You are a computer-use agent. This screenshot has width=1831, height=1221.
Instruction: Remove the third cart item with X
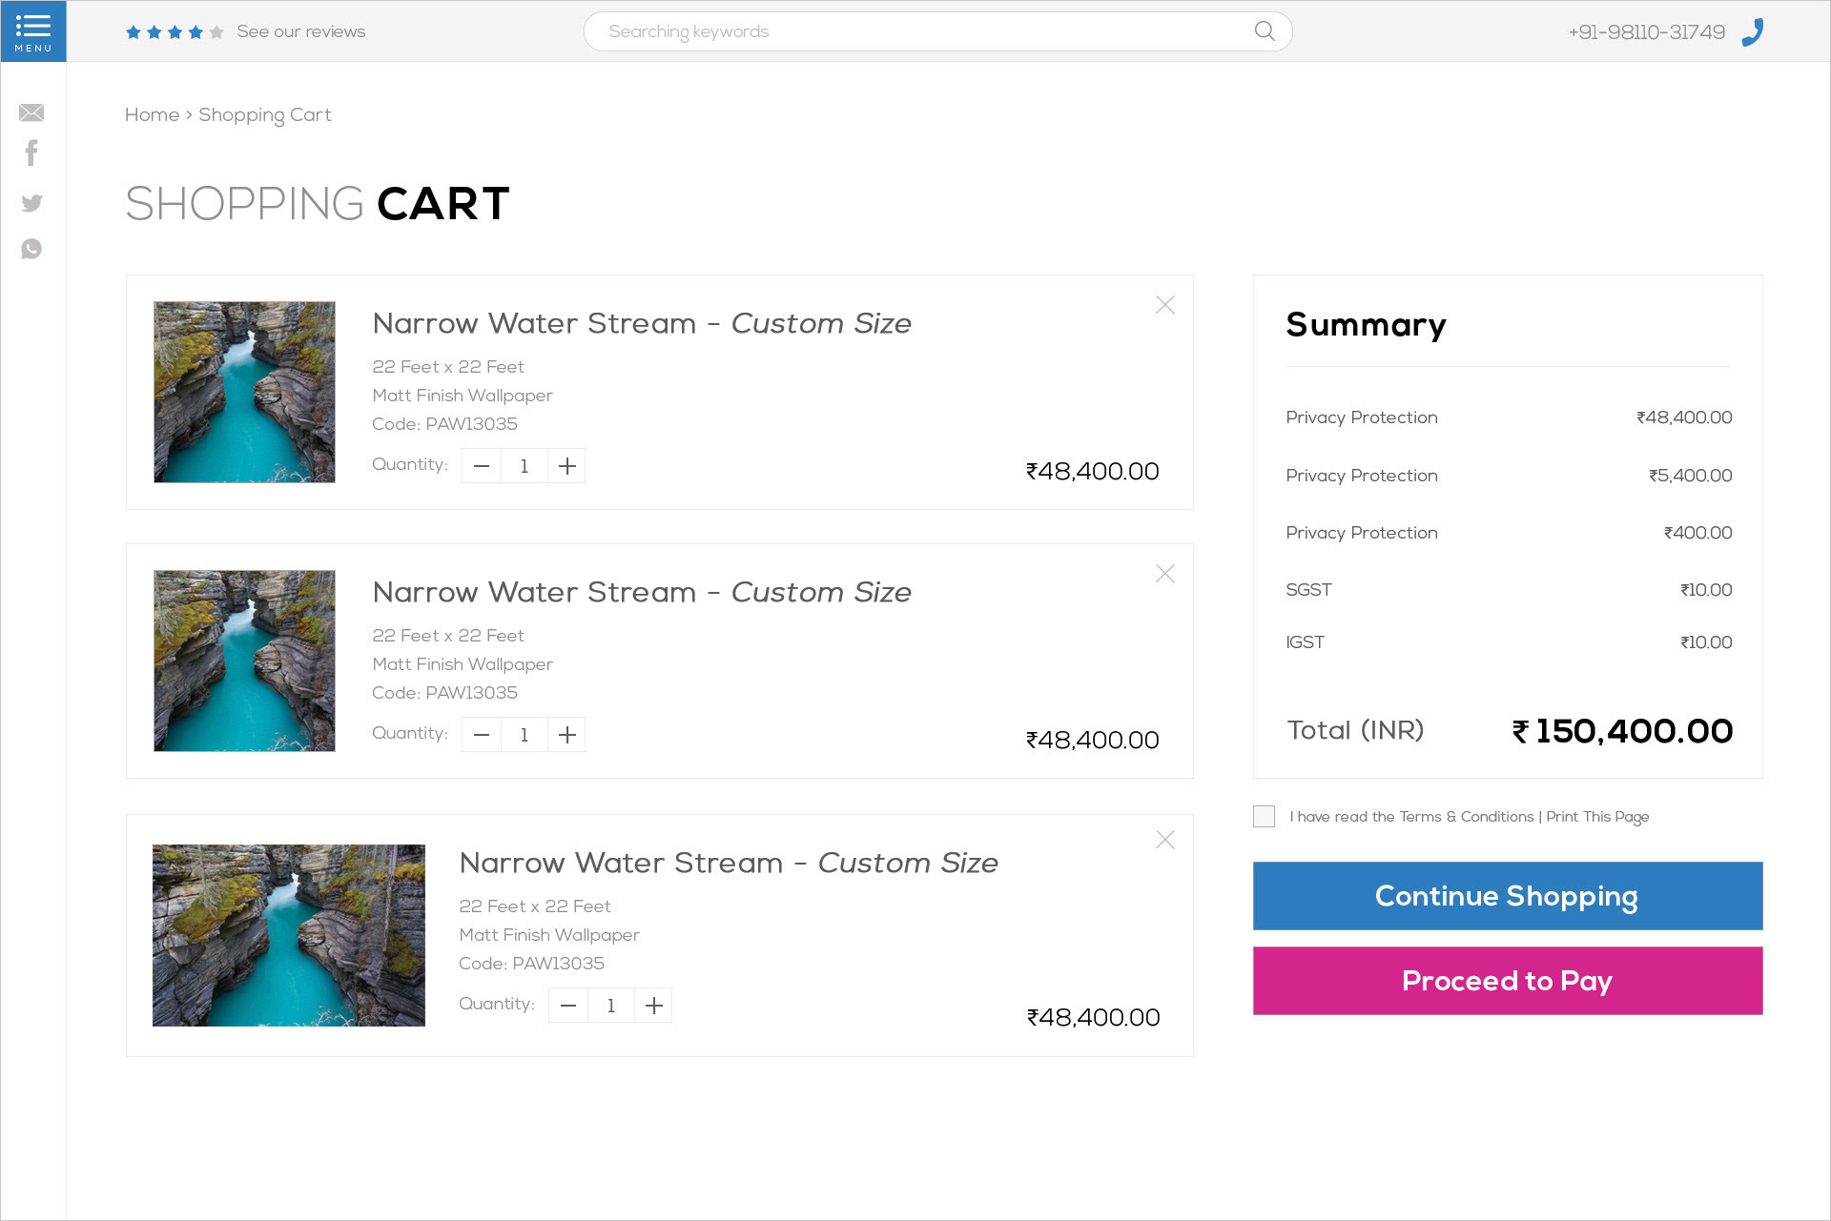[x=1164, y=840]
